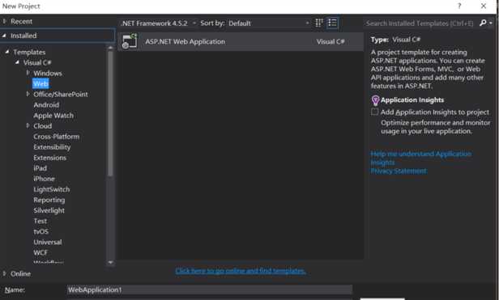Expand the Online section

[5, 273]
